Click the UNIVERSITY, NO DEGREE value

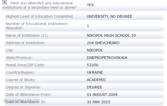[109, 16]
